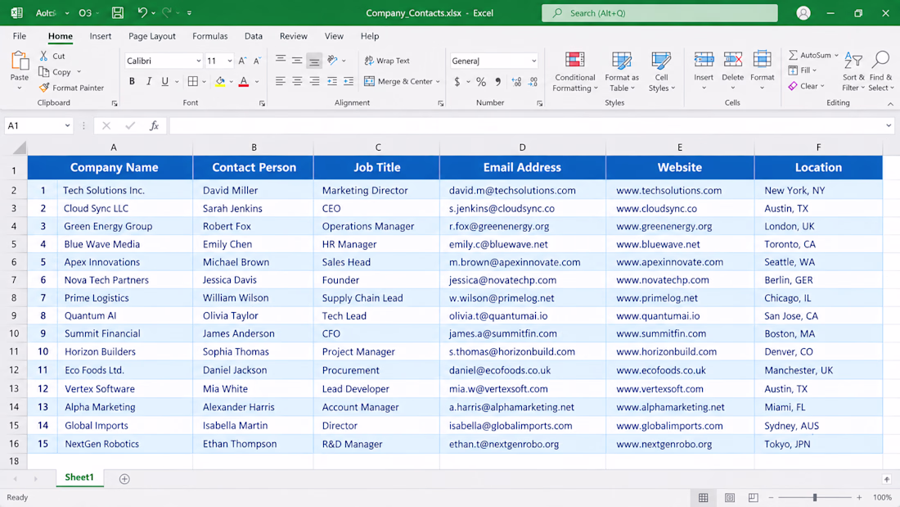Switch to Page Layout view in status bar
This screenshot has width=900, height=507.
(730, 497)
